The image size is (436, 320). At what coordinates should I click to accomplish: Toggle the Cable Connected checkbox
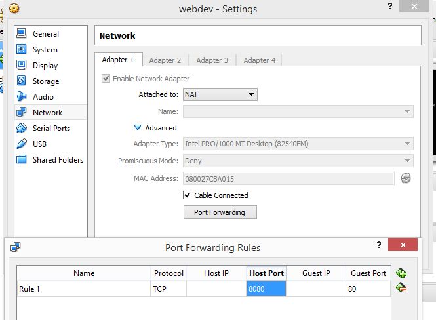click(x=187, y=195)
